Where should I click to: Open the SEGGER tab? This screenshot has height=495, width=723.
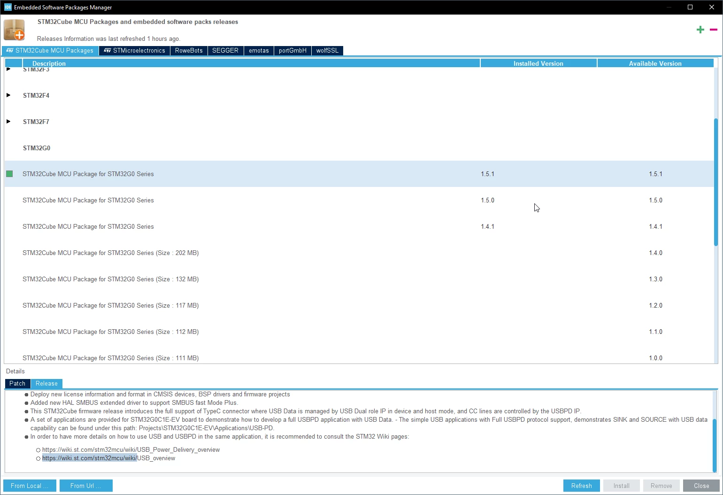(225, 51)
